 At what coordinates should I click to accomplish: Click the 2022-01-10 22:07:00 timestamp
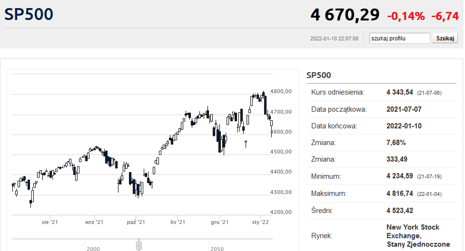(334, 39)
